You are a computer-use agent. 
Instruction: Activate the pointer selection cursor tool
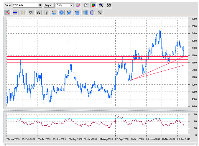pyautogui.click(x=46, y=12)
